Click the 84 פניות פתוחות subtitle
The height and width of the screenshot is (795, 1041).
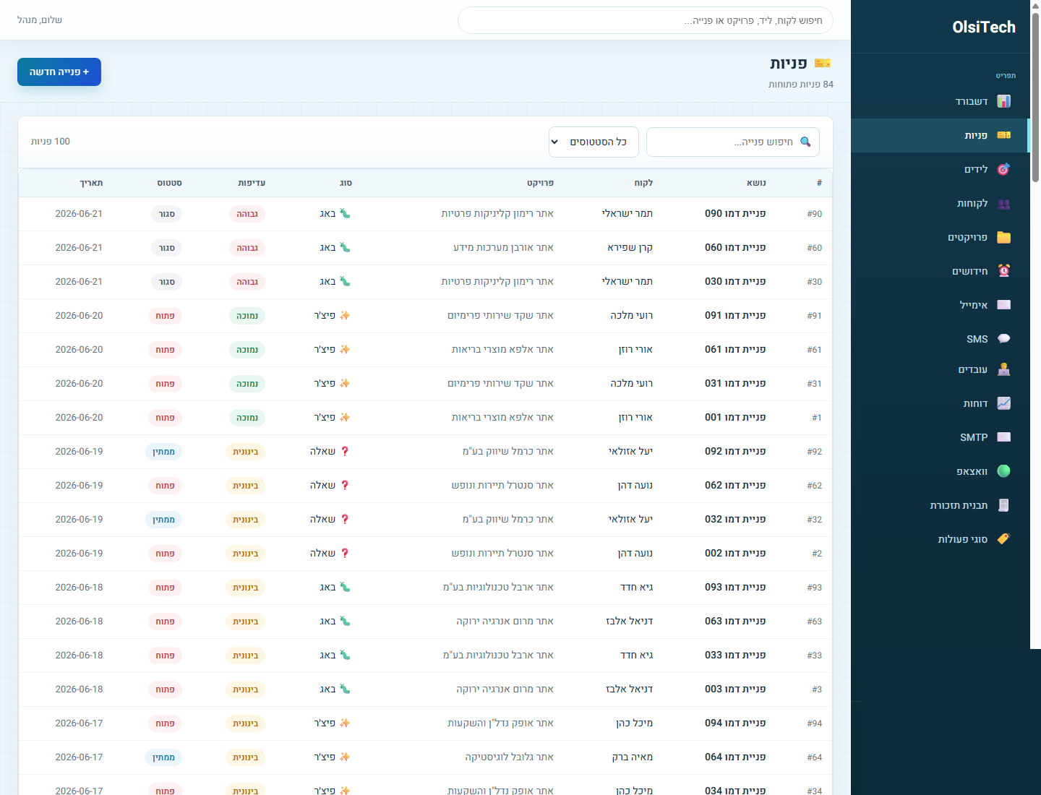coord(801,84)
